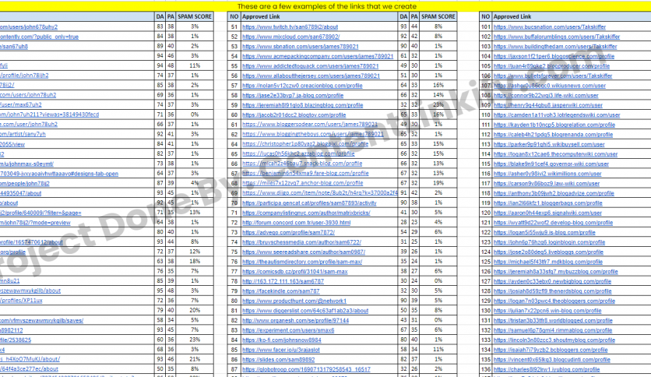Visit the addictedtoquack.com users link
The height and width of the screenshot is (377, 651).
point(310,66)
